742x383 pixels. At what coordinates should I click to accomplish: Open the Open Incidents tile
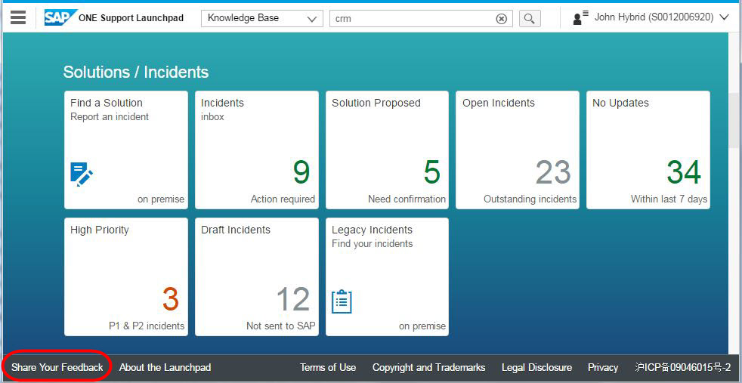(x=518, y=150)
